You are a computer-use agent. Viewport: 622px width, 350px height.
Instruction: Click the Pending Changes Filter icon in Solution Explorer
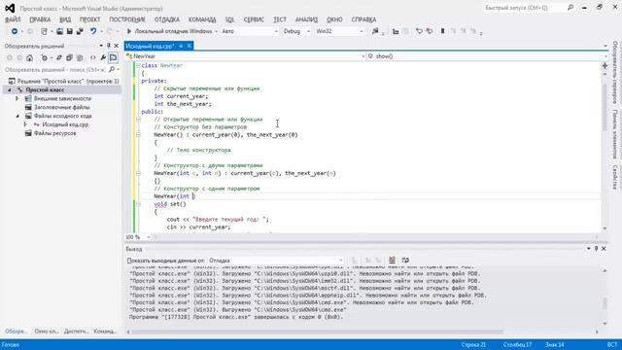[x=44, y=58]
